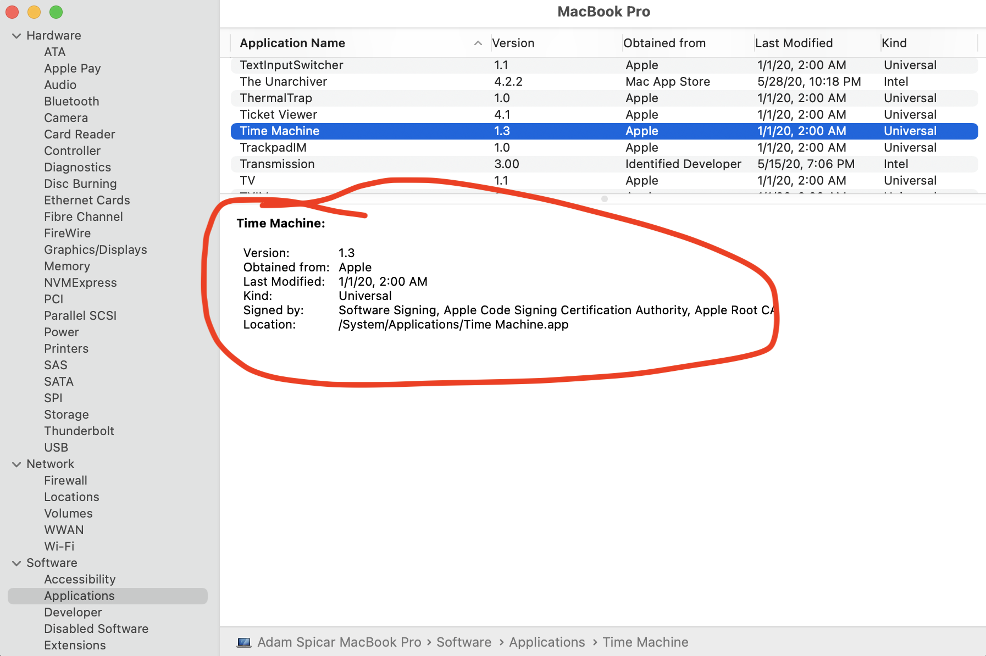Select Bluetooth in the sidebar
The width and height of the screenshot is (986, 656).
click(72, 101)
